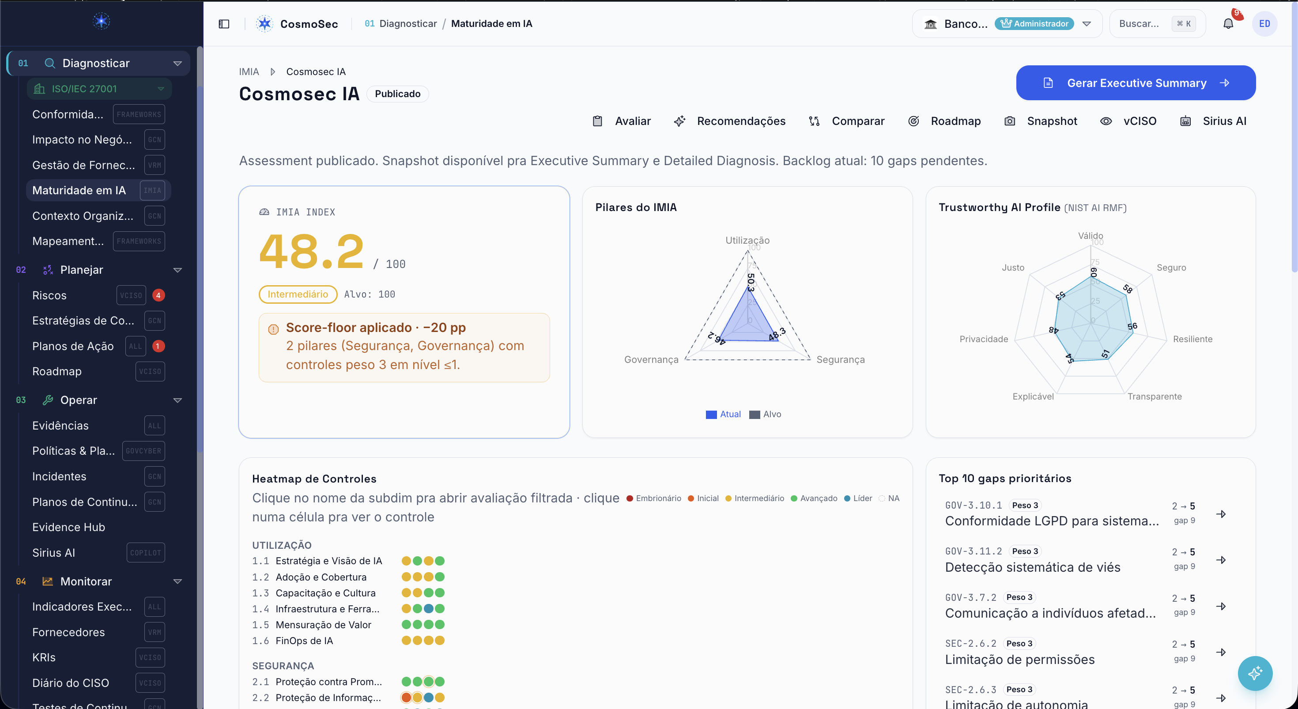Image resolution: width=1298 pixels, height=709 pixels.
Task: Open the ED user avatar
Action: [1264, 24]
